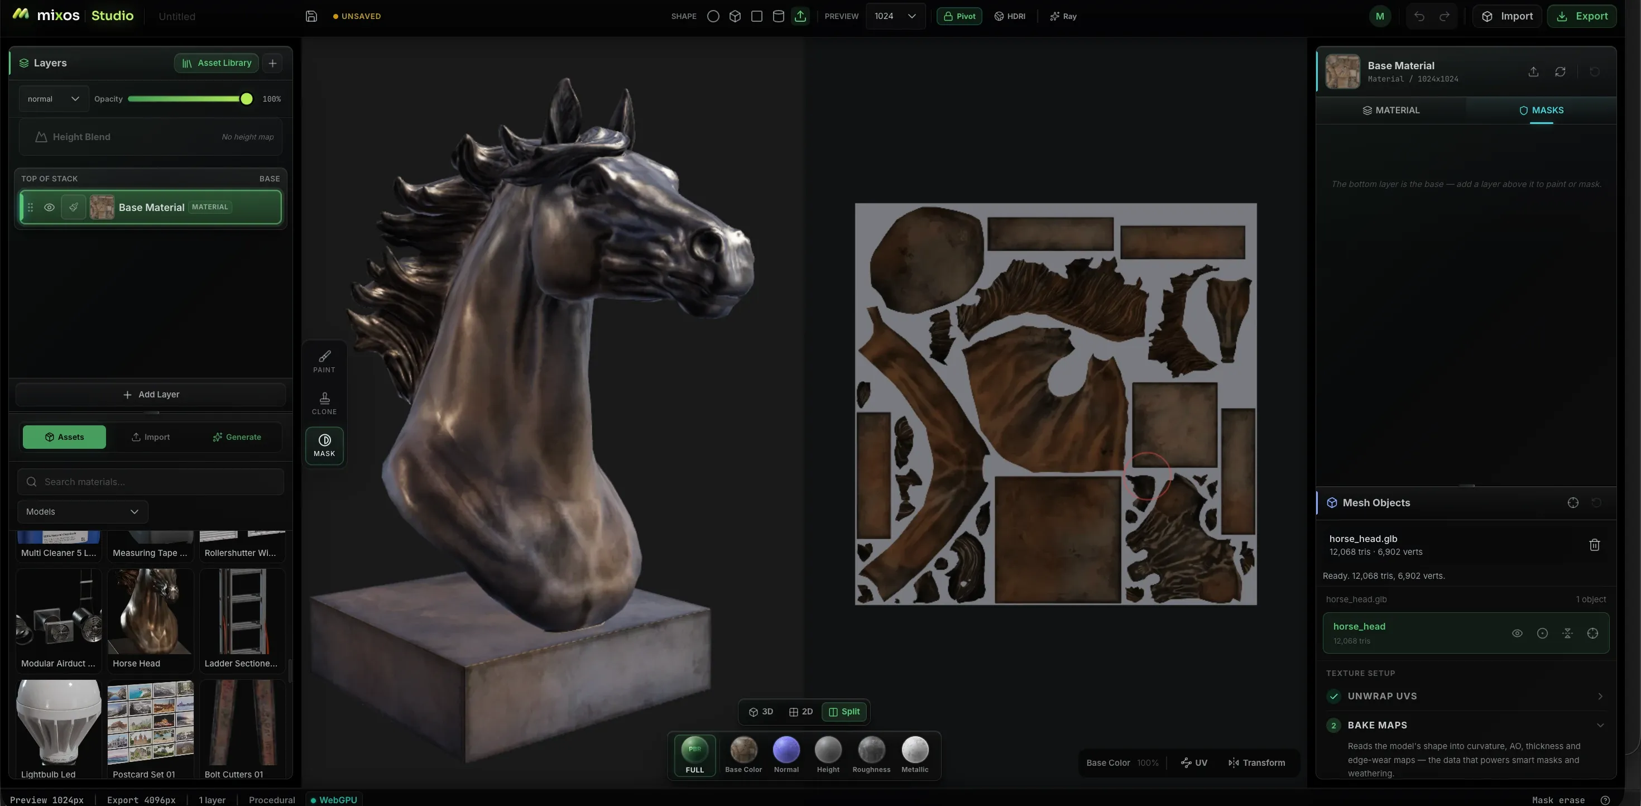Image resolution: width=1641 pixels, height=806 pixels.
Task: Click the Import button in header
Action: [x=1507, y=16]
